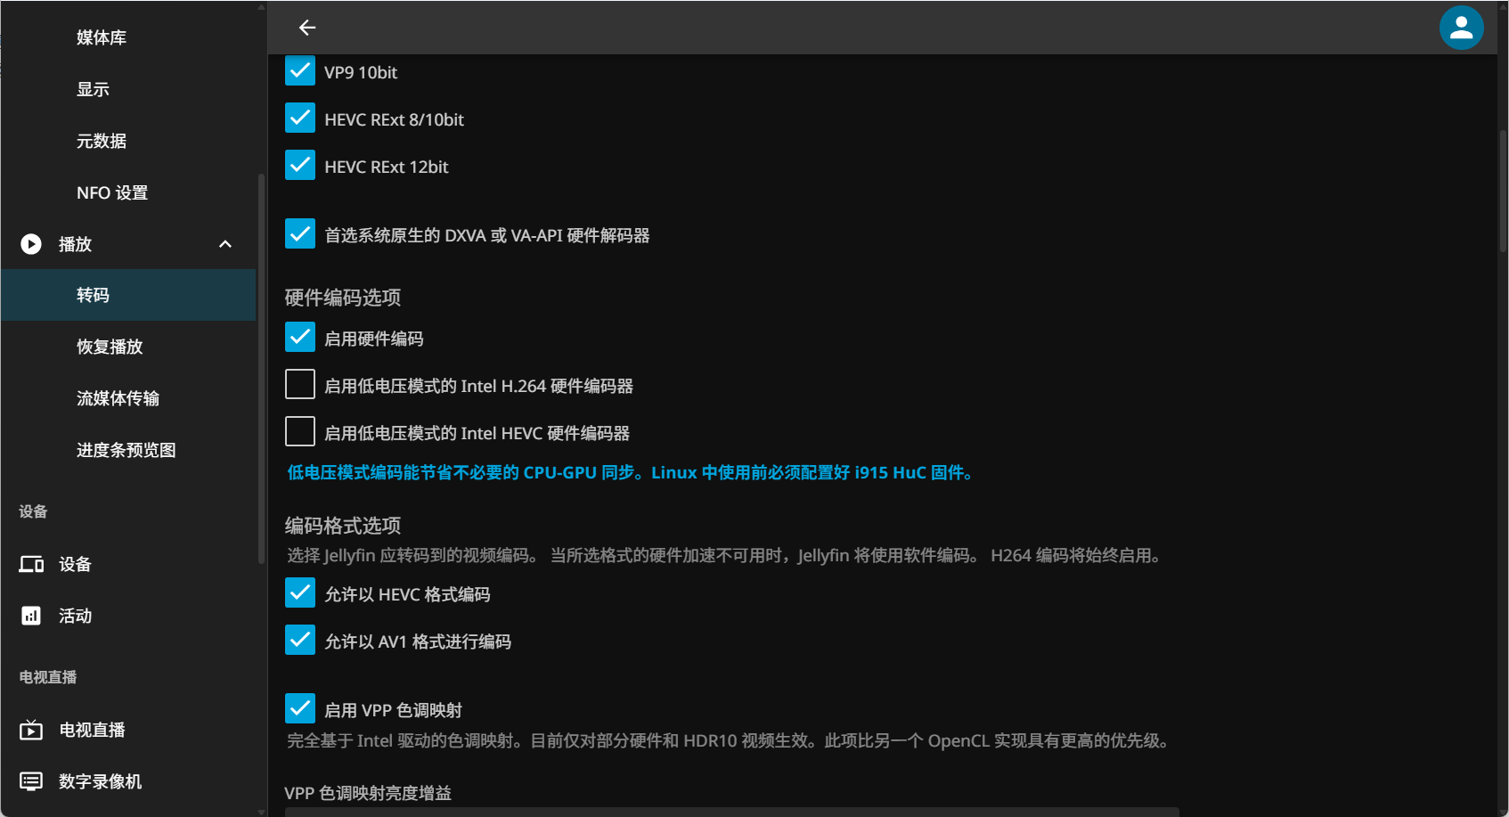Toggle HEVC RExt 8/10bit checkbox
Screen dimensions: 1509x817
[300, 118]
